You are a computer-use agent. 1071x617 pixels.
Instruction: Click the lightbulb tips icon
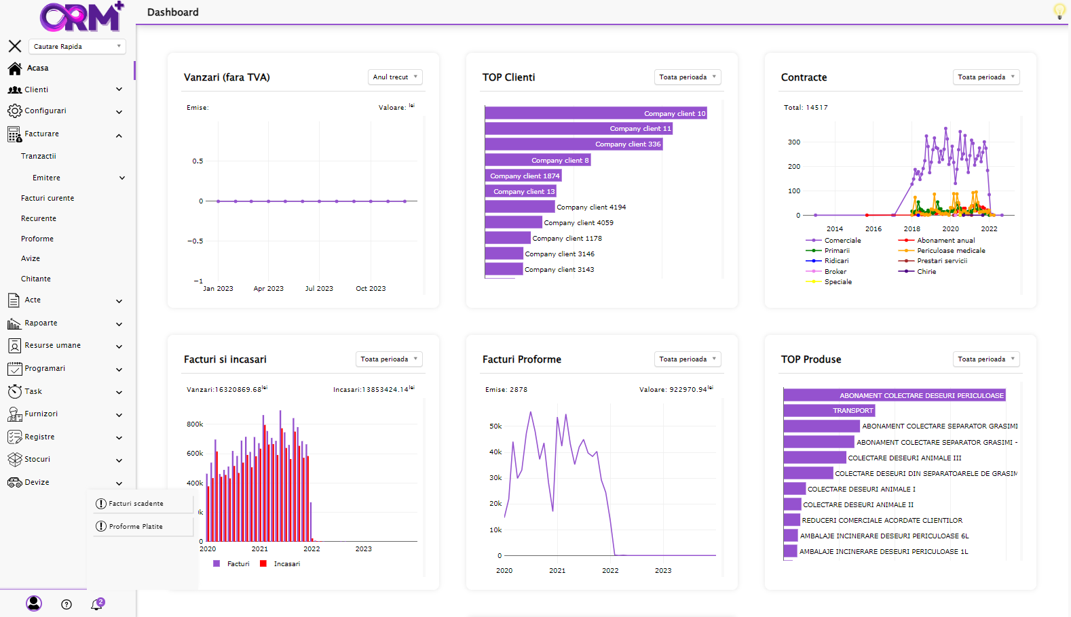pos(1059,11)
